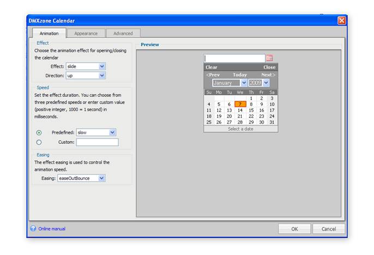The image size is (374, 255).
Task: Open the Effect dropdown showing slide
Action: click(86, 66)
